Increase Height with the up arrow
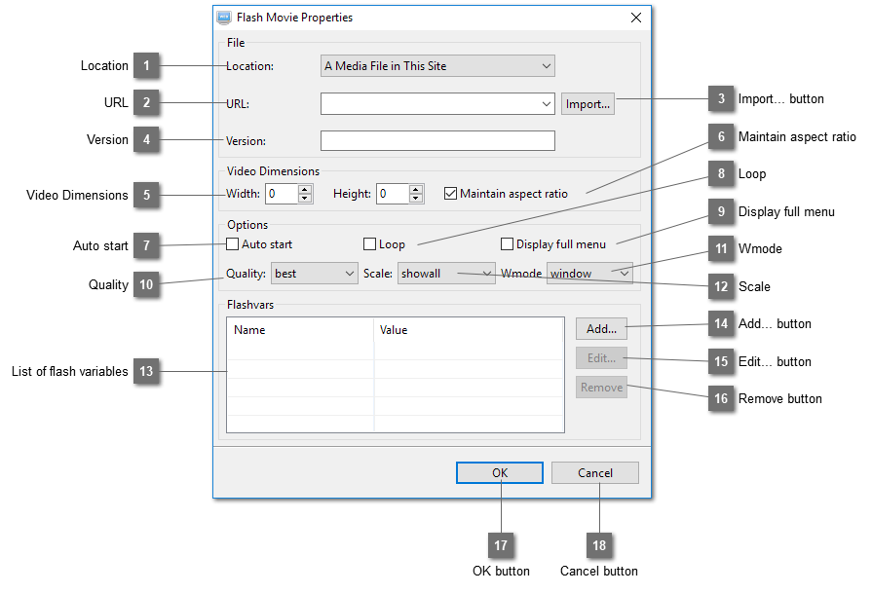The image size is (872, 594). 415,189
